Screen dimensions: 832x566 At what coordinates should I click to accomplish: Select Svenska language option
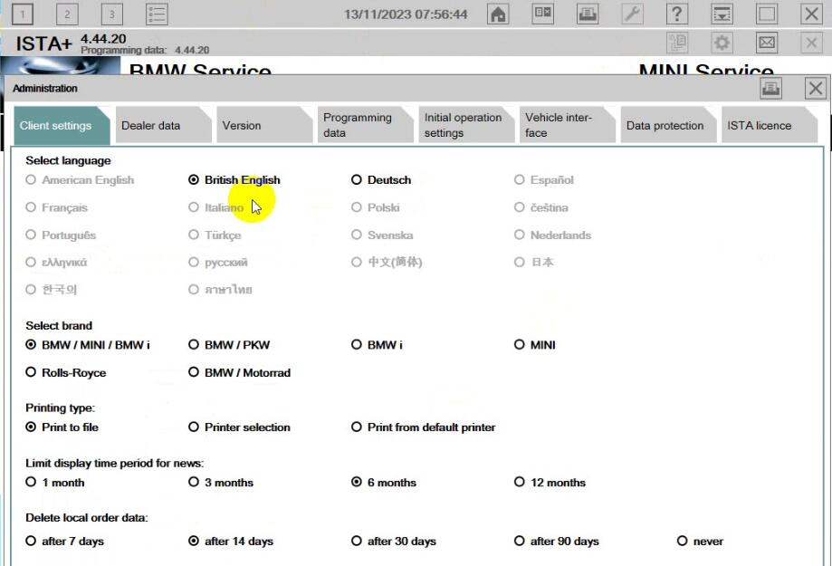(x=382, y=235)
